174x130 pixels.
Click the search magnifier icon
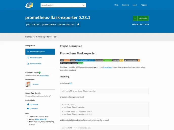(x=83, y=5)
